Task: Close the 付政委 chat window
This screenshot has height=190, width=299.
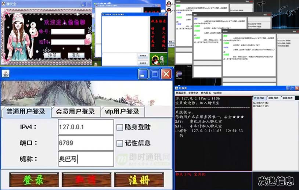Action: 297,88
